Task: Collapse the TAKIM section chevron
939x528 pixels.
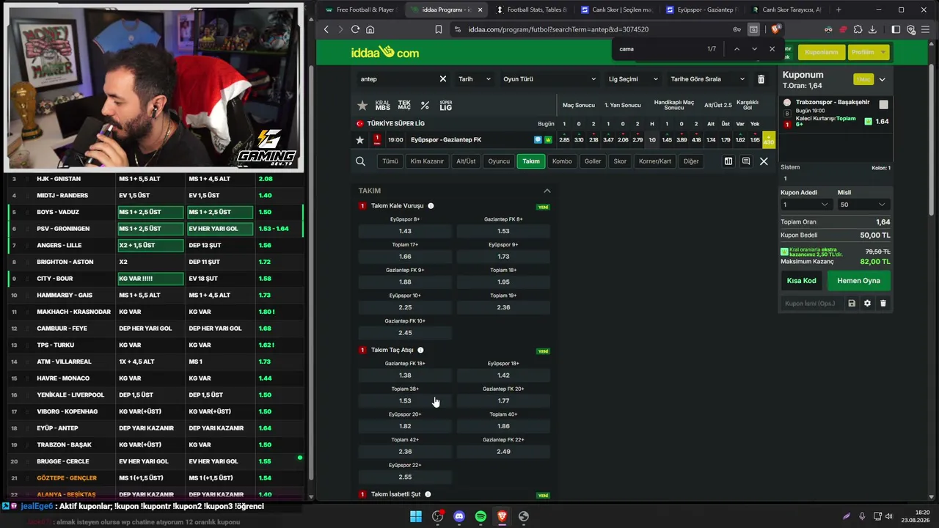Action: coord(547,191)
